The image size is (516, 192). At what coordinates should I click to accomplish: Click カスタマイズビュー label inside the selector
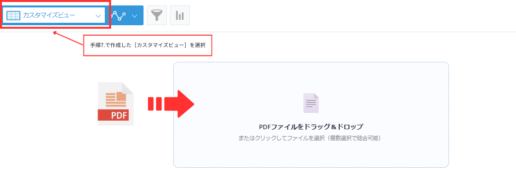(49, 15)
